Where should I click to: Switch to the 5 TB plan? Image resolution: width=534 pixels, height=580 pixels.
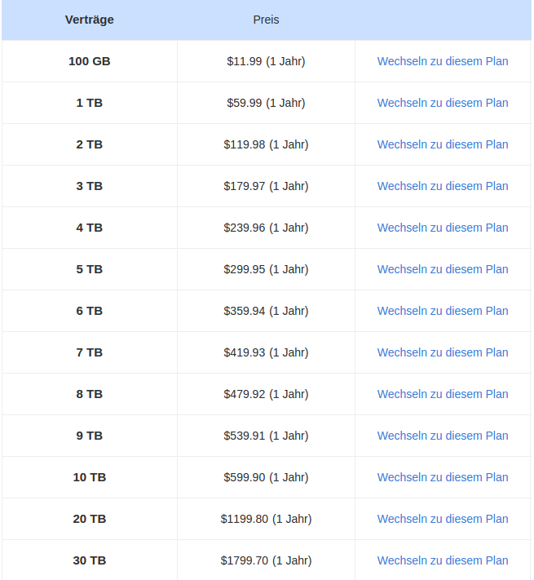[x=443, y=269]
